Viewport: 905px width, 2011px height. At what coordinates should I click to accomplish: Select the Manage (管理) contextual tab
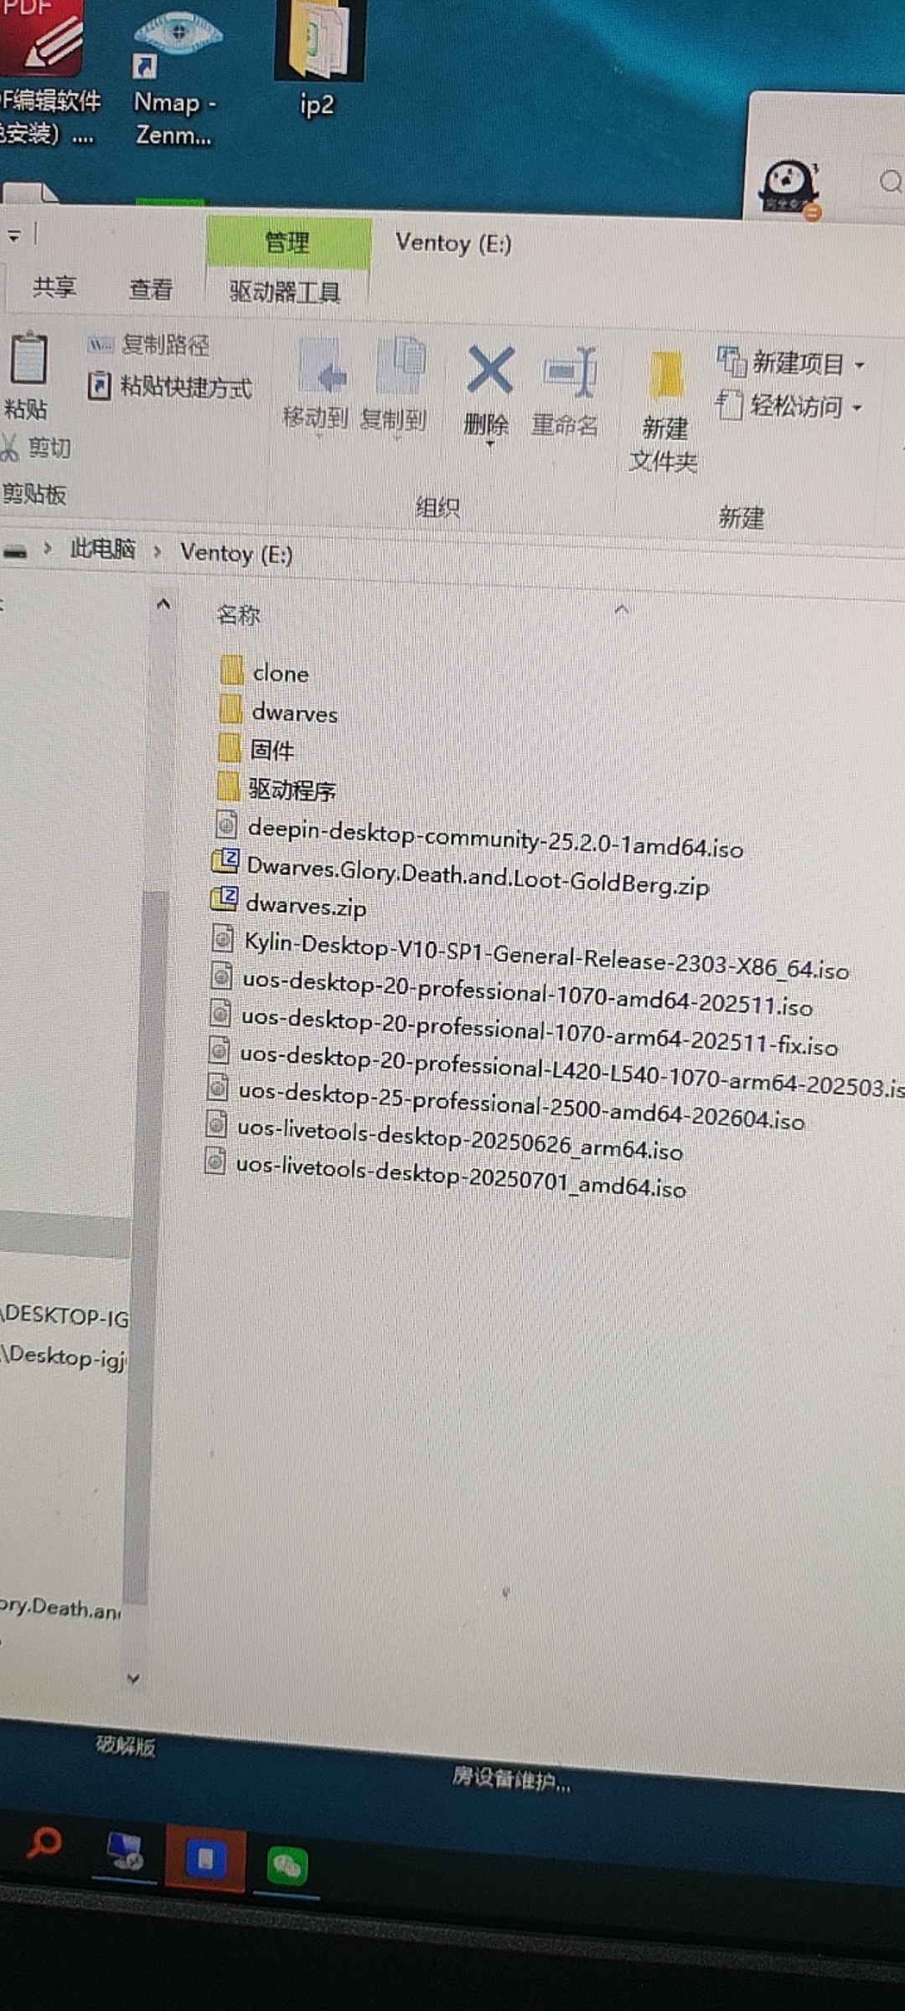(x=287, y=243)
